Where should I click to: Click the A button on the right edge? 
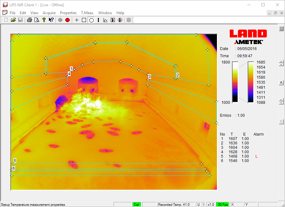pyautogui.click(x=281, y=82)
